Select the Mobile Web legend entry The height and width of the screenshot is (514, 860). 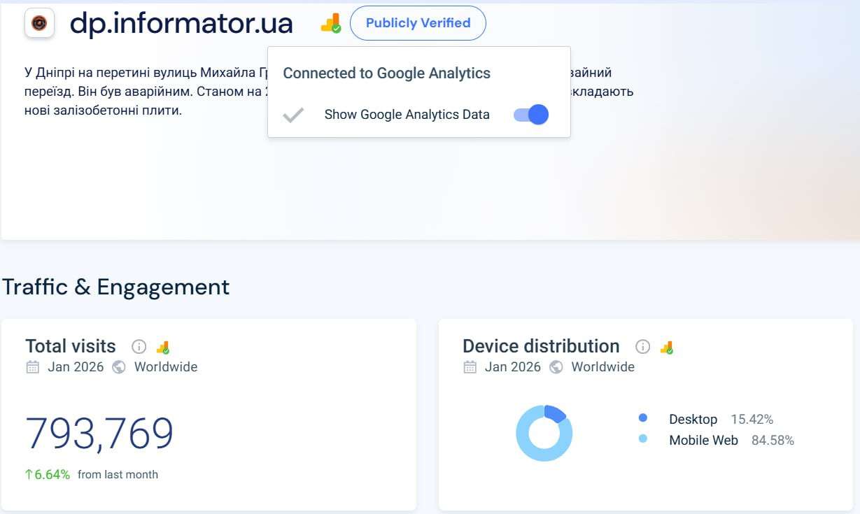pyautogui.click(x=703, y=441)
